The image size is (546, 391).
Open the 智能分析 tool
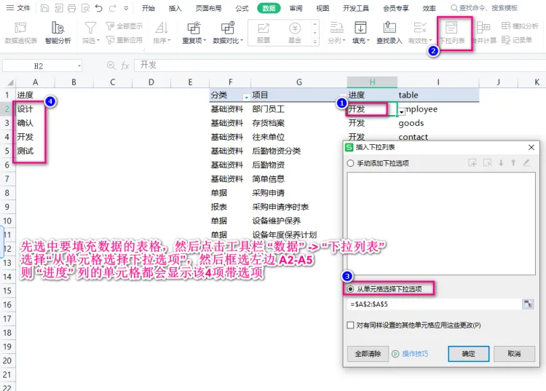pos(58,33)
